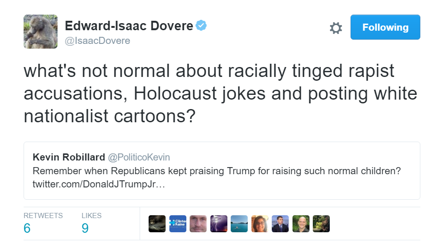Click the woman with glasses avatar
Image resolution: width=443 pixels, height=245 pixels.
(259, 224)
